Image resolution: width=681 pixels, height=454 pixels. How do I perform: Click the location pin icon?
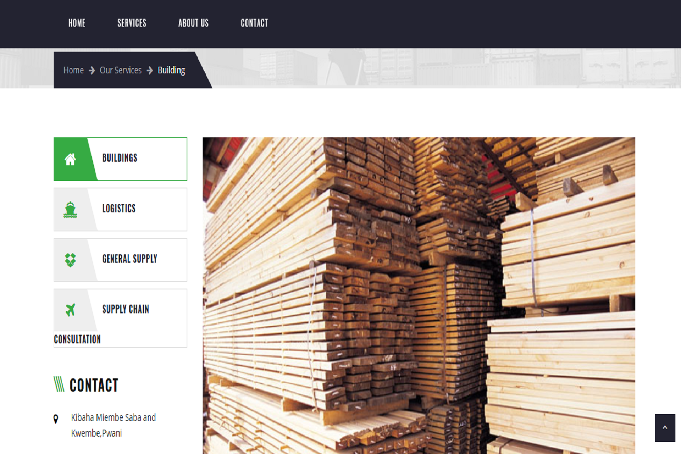point(56,419)
